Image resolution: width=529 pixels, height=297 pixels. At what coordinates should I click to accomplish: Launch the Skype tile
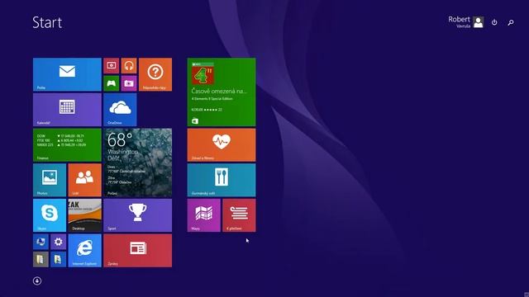(50, 215)
